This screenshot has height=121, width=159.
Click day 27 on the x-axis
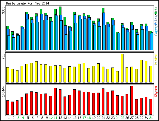click(132, 118)
